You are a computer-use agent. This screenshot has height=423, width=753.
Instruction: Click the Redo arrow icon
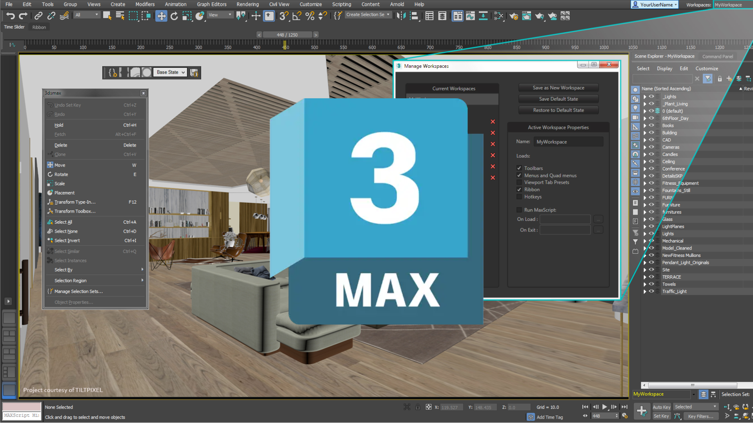point(23,16)
